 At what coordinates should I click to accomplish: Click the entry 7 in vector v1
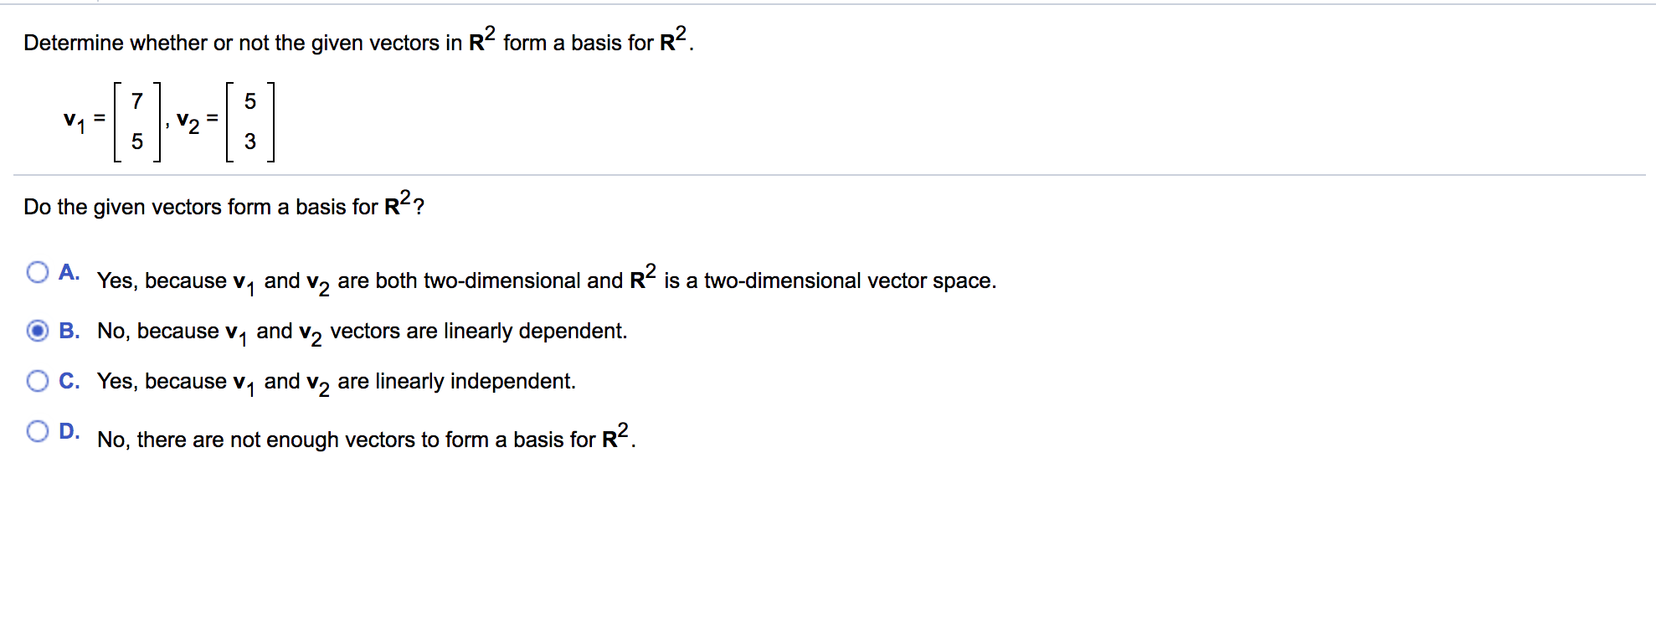pyautogui.click(x=136, y=100)
